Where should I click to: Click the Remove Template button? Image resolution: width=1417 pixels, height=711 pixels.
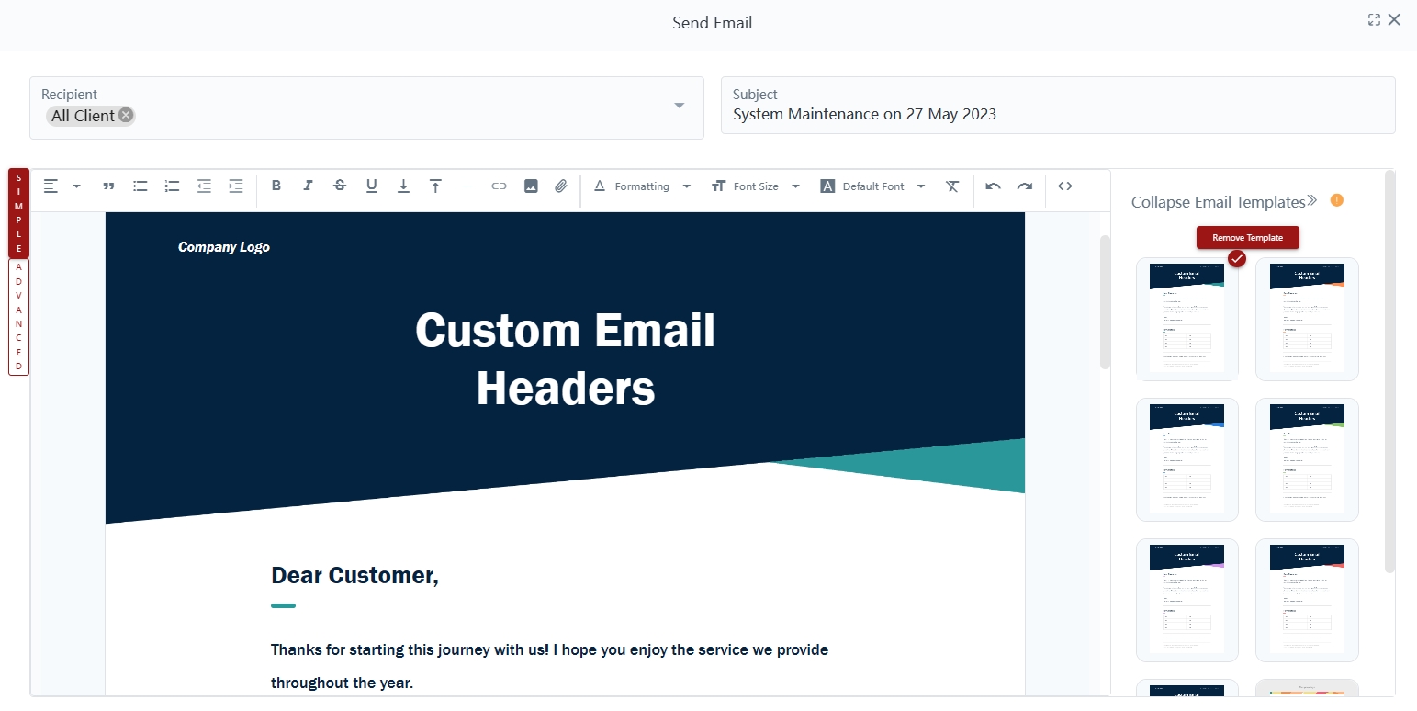click(x=1247, y=237)
